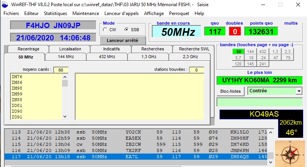This screenshot has height=167, width=307.
Task: Click band button 75 in bandes grid
Action: (288, 58)
